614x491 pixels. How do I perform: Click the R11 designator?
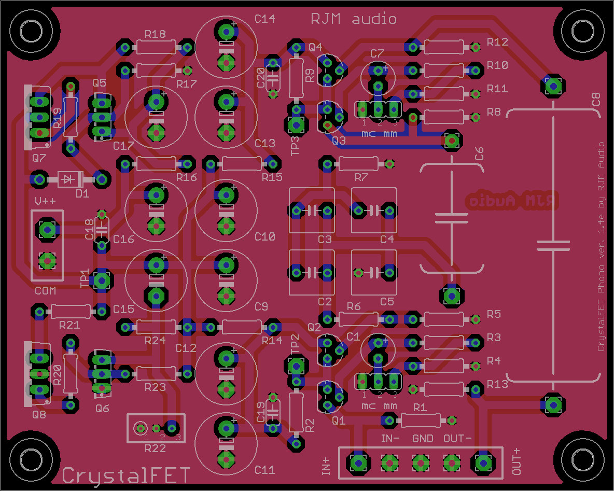point(497,89)
